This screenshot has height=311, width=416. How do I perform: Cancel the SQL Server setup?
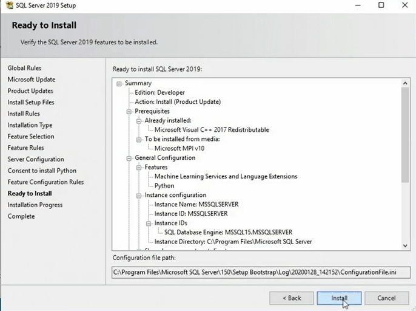click(x=386, y=298)
